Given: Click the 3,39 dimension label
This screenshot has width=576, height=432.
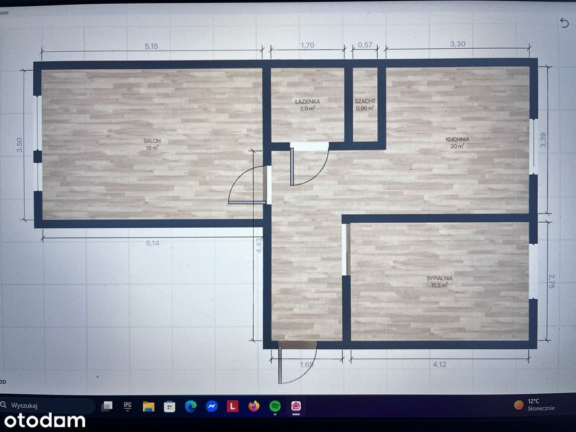Looking at the screenshot, I should [x=543, y=140].
